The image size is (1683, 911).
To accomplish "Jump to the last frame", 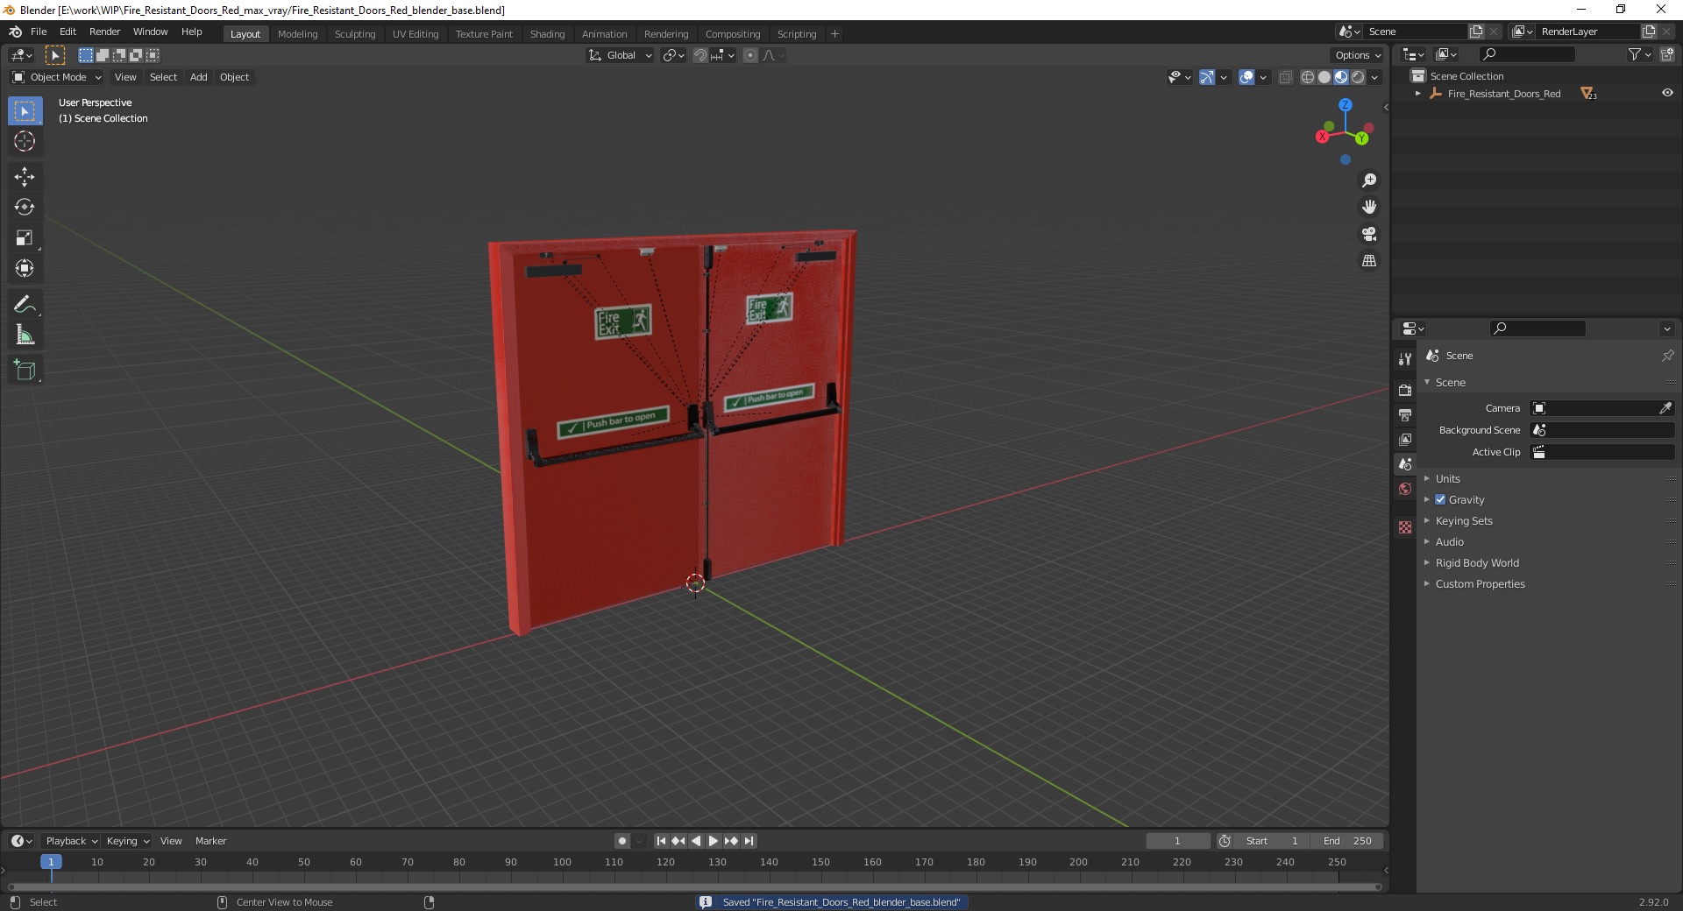I will pos(749,841).
